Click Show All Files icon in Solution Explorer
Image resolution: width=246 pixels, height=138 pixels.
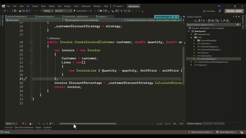pos(213,21)
